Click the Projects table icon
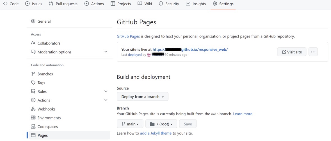Screen dimensions: 331x141 [113, 4]
